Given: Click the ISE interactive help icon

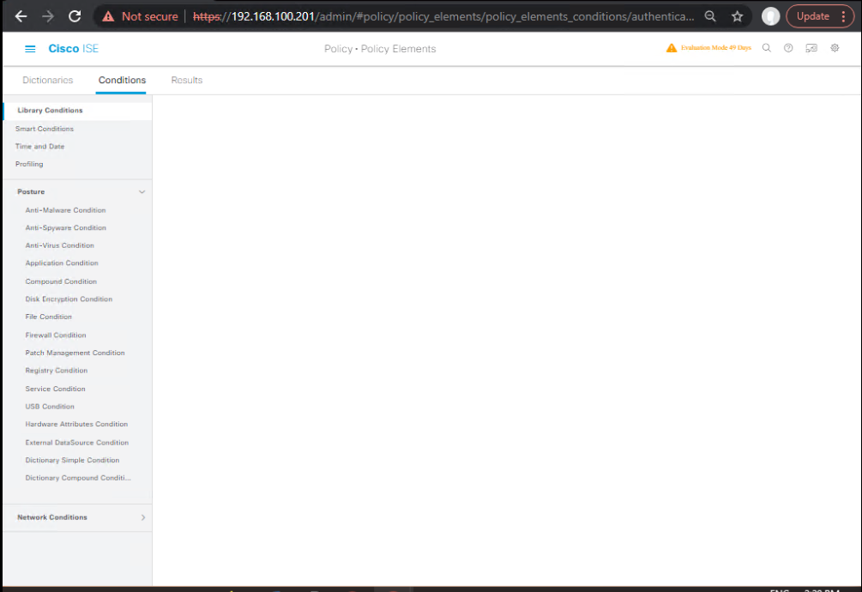Looking at the screenshot, I should (x=811, y=48).
